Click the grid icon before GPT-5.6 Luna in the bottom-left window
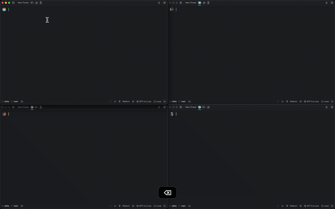 point(133,206)
